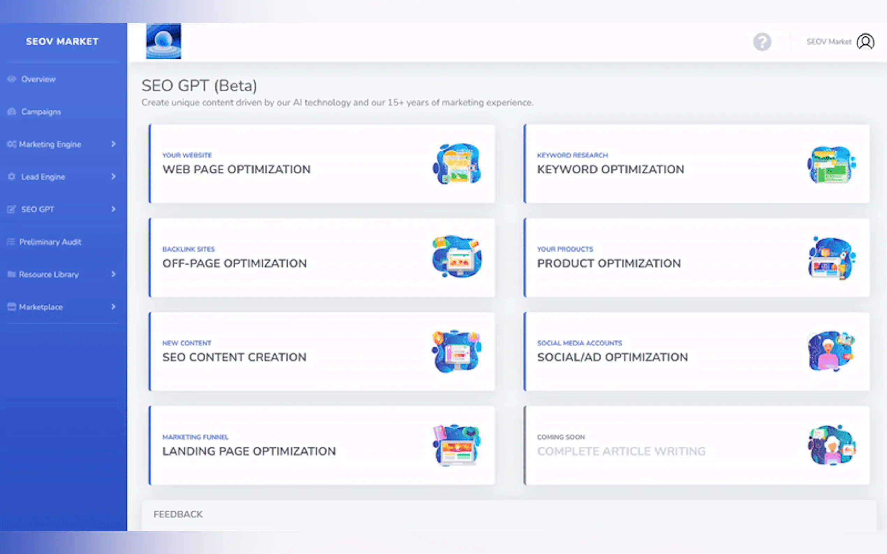Expand the Marketing Engine submenu
Screen dimensions: 887x554
(x=113, y=144)
